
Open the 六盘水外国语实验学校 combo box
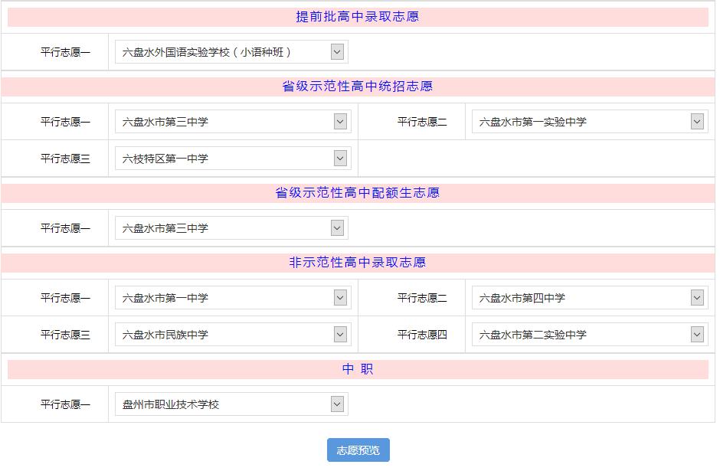click(230, 51)
